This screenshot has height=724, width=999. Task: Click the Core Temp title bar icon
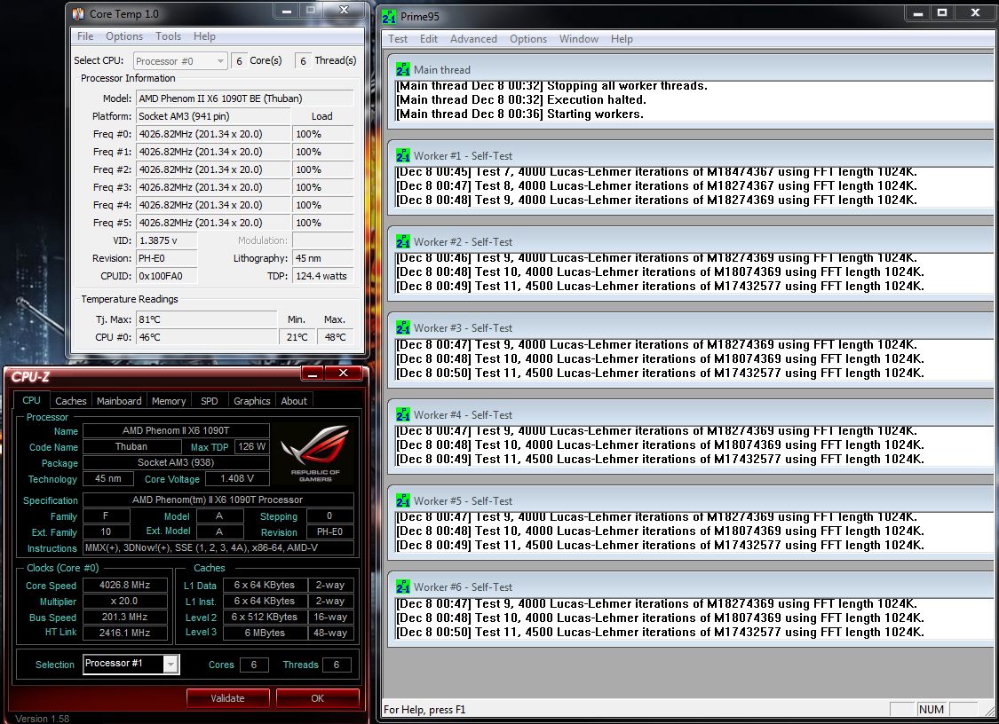[78, 13]
